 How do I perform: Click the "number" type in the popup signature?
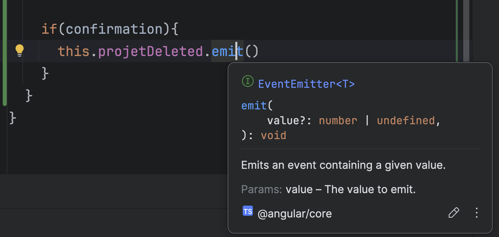[x=338, y=121]
